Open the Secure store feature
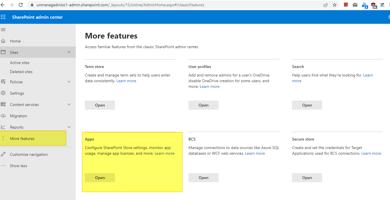Viewport: 390px width, 200px height. (307, 178)
